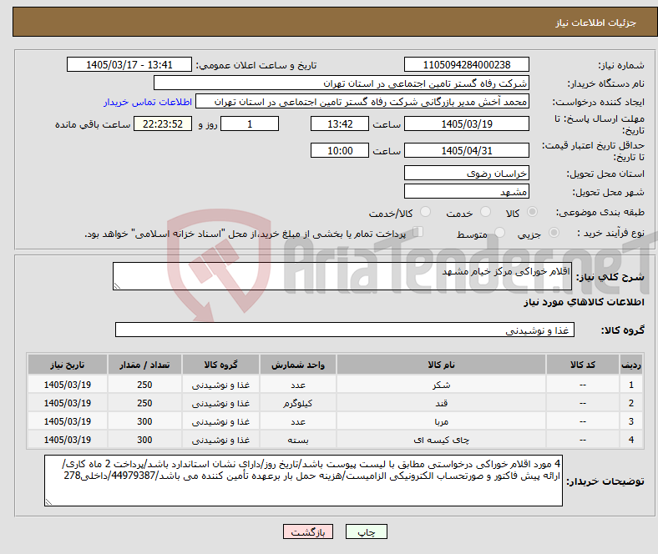Click the remaining days field showing 1
658x554 pixels.
tap(250, 123)
